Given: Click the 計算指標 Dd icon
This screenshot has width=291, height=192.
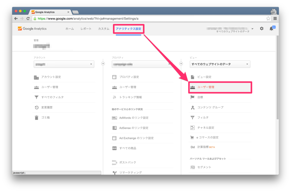Looking at the screenshot, I should 193,147.
